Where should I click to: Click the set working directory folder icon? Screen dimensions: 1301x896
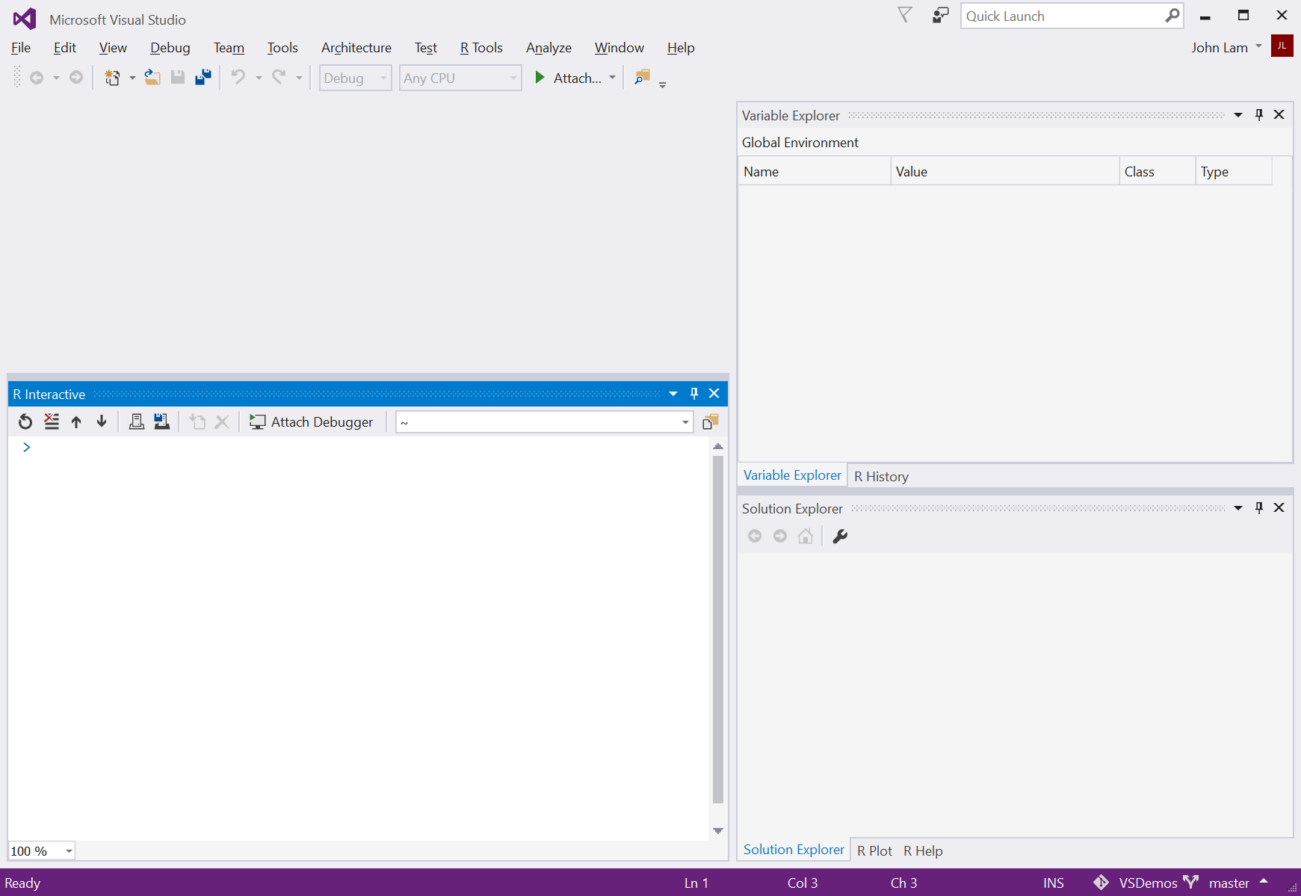(x=711, y=421)
